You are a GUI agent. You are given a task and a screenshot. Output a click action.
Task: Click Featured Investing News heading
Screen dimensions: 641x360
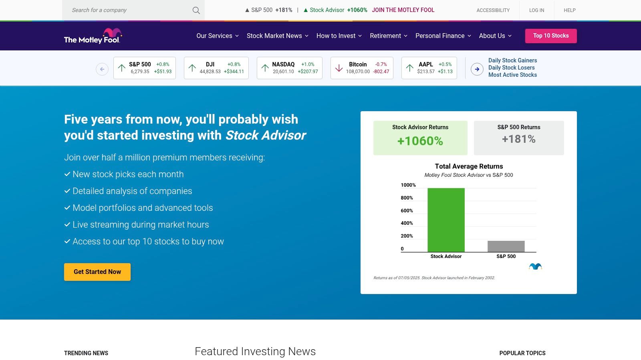(255, 352)
